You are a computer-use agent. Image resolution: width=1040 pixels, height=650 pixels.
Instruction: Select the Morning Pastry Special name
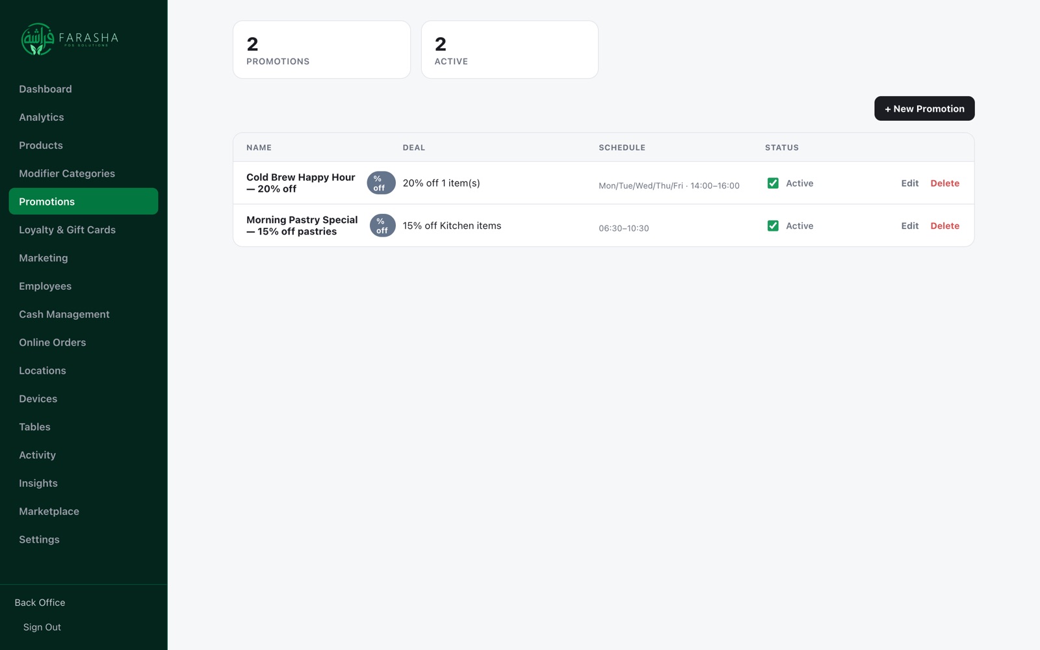[x=302, y=226]
